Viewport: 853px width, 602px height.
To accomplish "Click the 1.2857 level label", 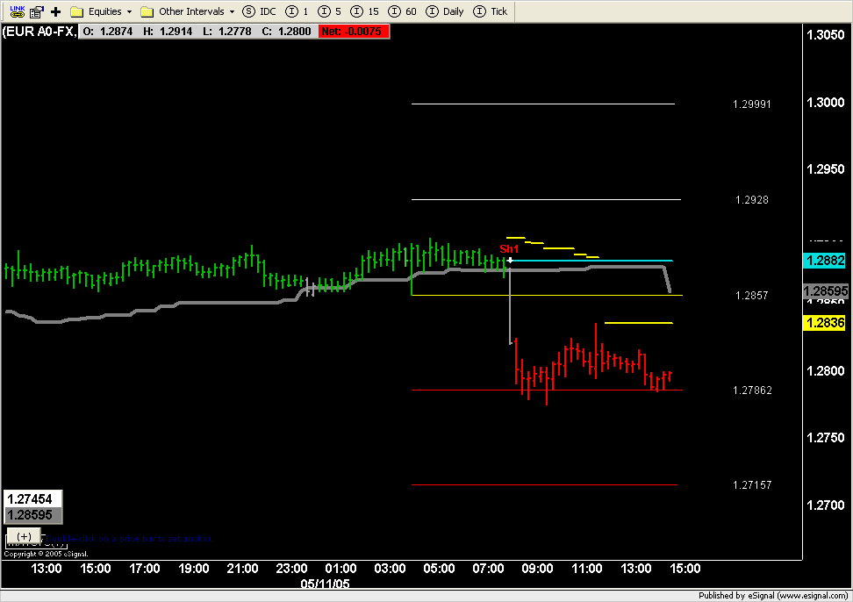I will 752,296.
